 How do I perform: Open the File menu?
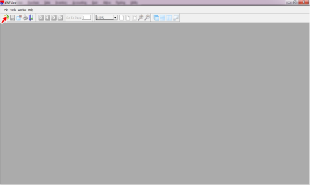(x=6, y=10)
